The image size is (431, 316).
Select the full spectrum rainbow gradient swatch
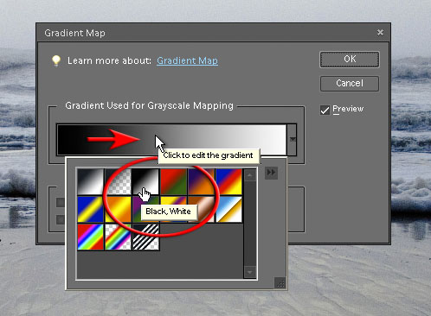click(x=90, y=237)
